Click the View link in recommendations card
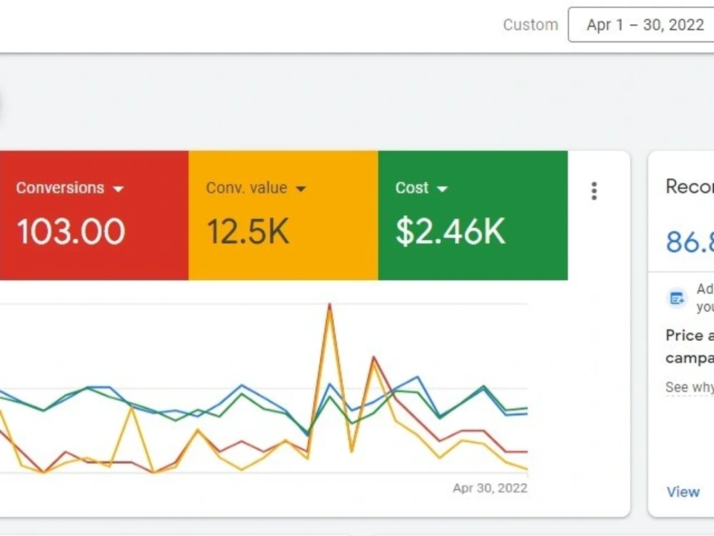The image size is (714, 536). 683,492
